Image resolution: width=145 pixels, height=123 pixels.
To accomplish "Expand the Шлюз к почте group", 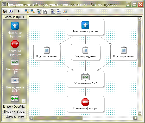I will [x=15, y=116].
